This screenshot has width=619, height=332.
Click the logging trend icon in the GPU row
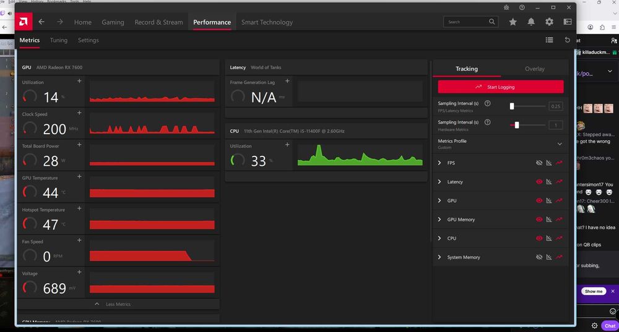[x=559, y=201]
